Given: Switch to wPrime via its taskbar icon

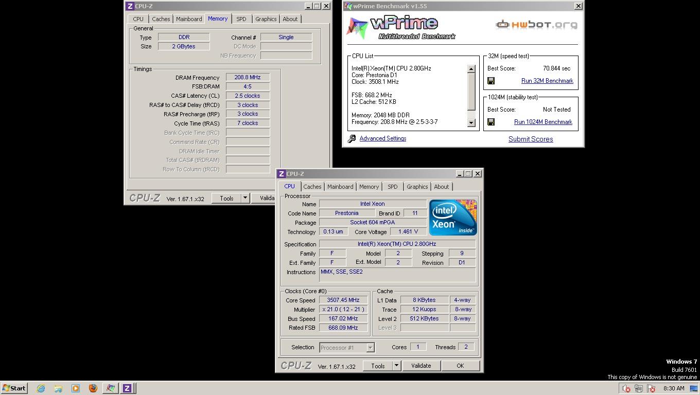Looking at the screenshot, I should [111, 388].
